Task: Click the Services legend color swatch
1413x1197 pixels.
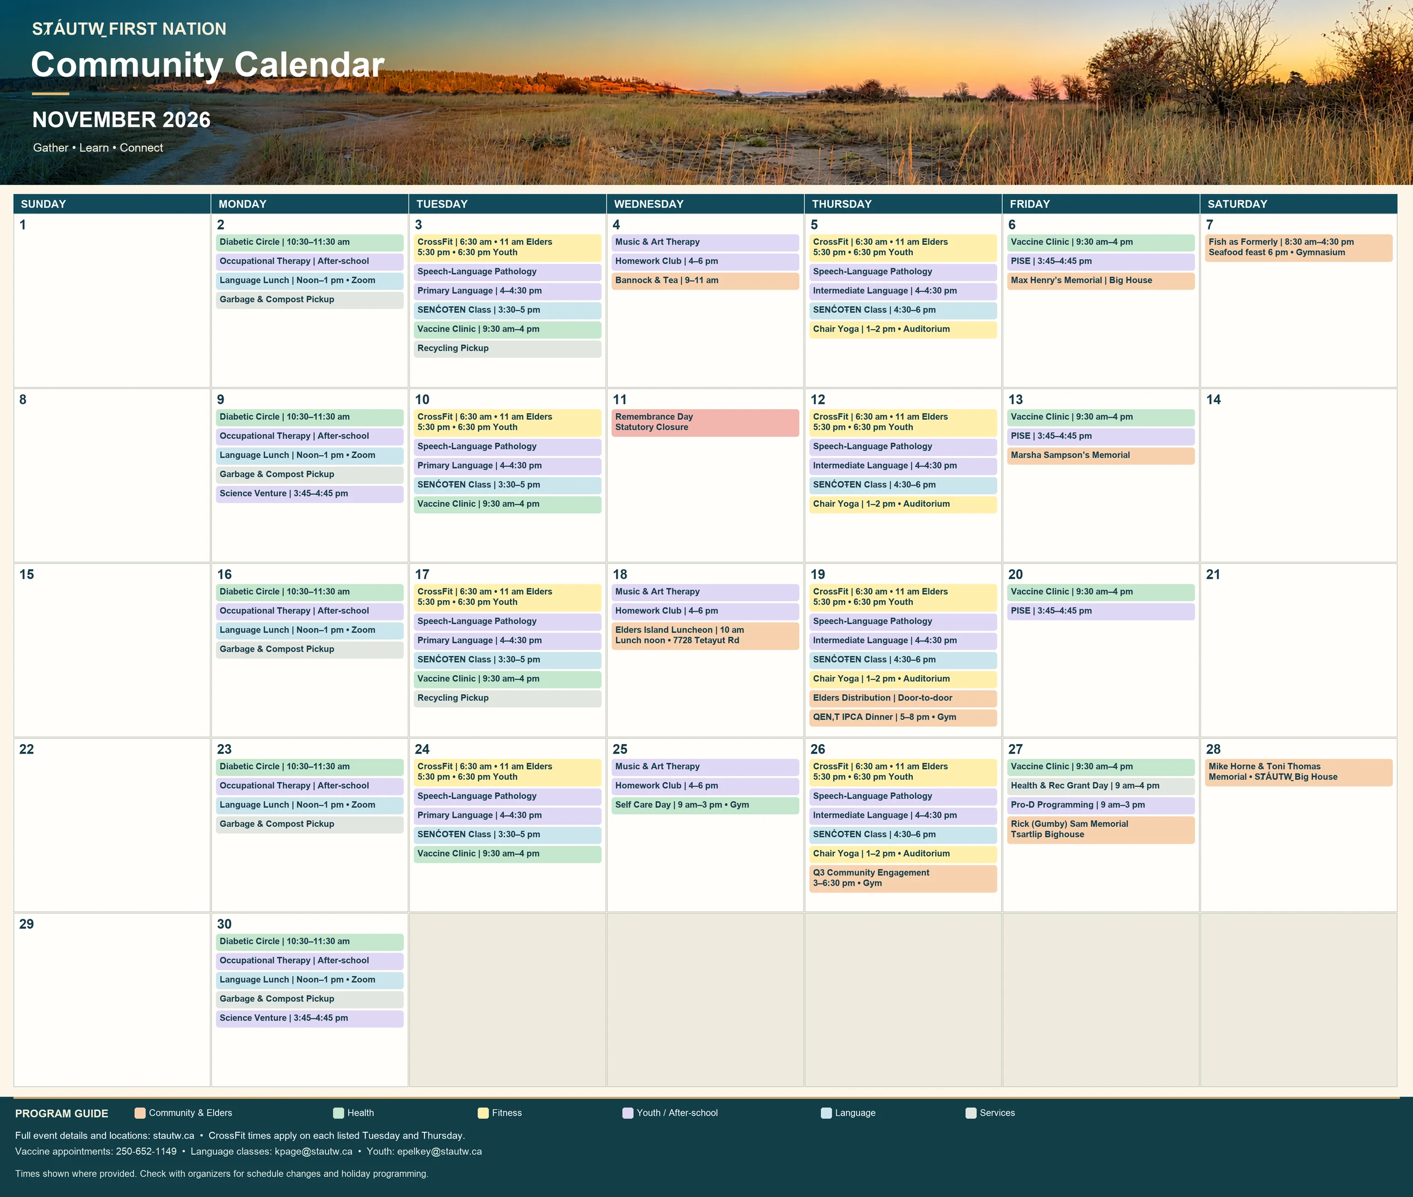Action: pos(970,1113)
